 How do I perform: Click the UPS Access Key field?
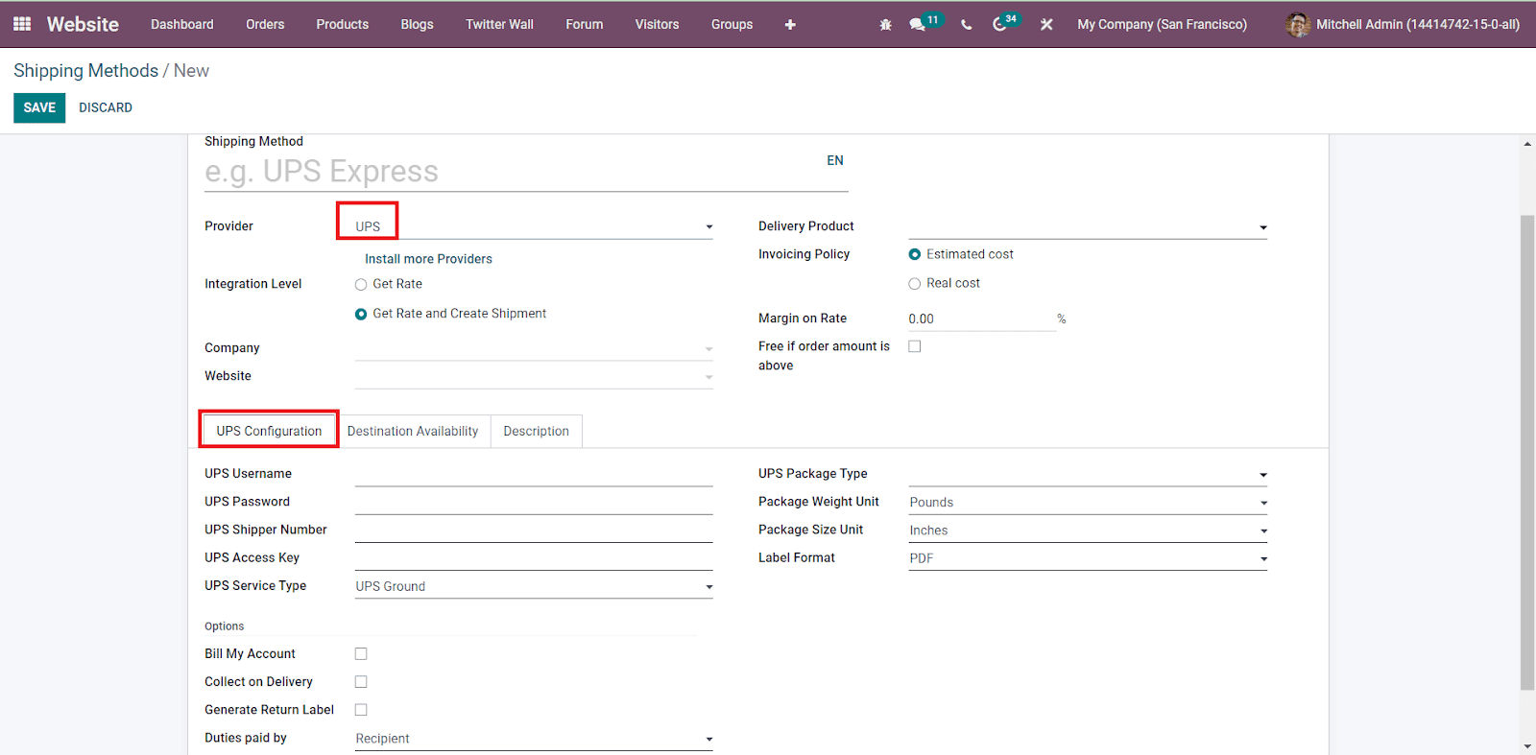[534, 557]
